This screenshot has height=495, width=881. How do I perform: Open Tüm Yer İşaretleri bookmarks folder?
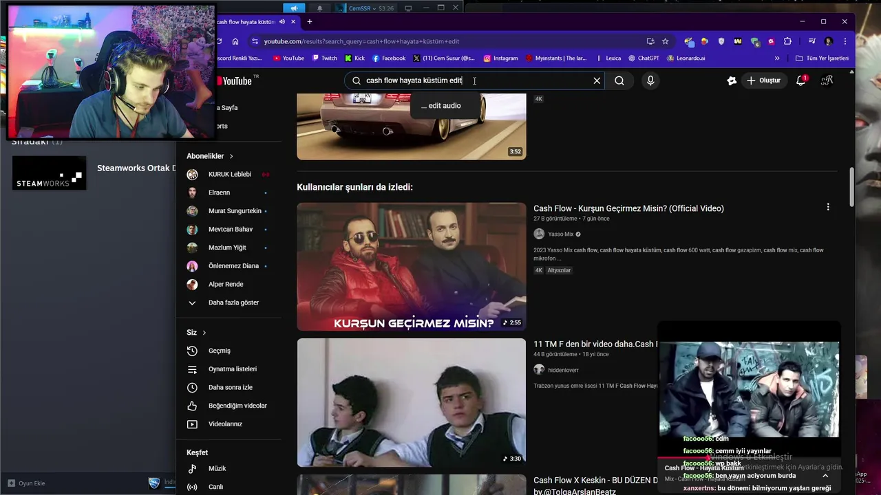coord(822,58)
